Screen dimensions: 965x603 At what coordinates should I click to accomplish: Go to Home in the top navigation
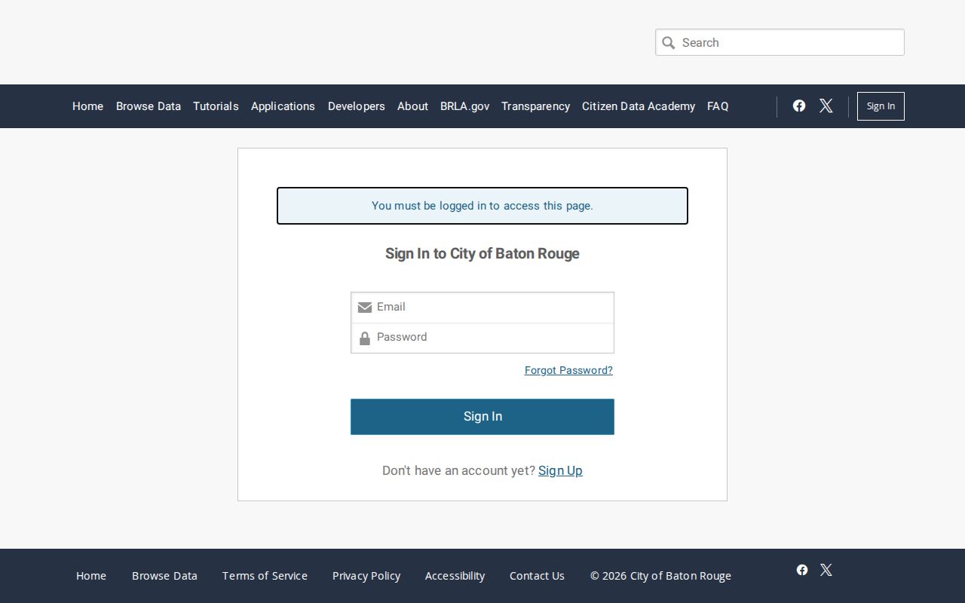click(x=87, y=106)
